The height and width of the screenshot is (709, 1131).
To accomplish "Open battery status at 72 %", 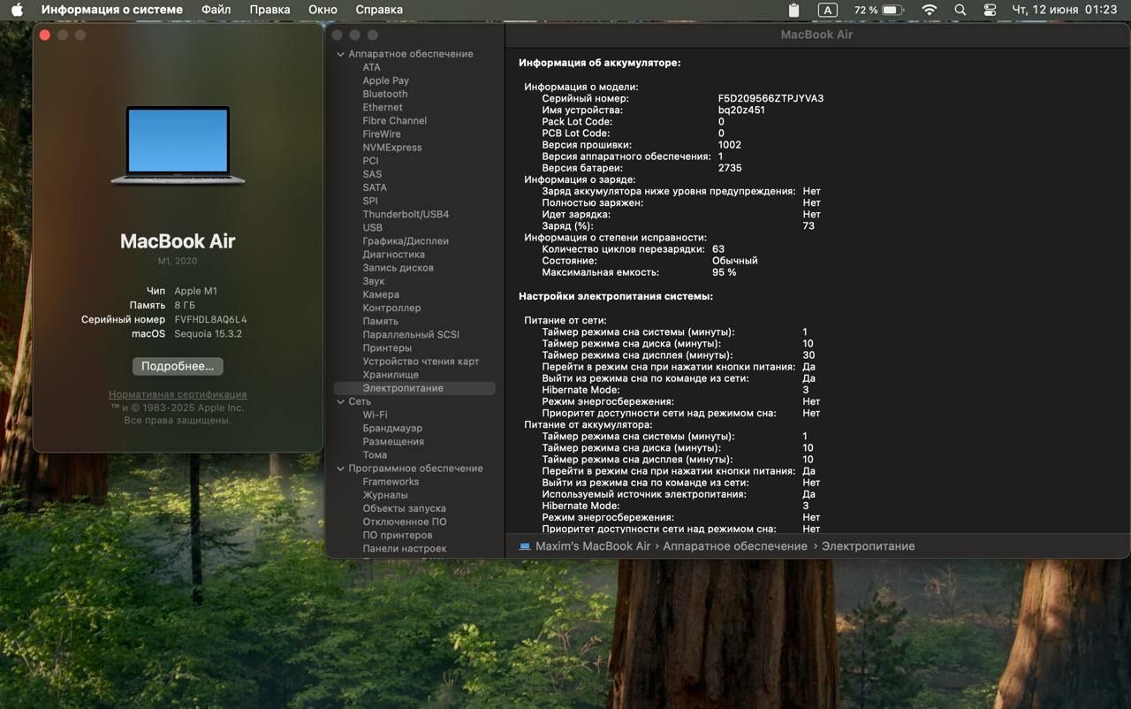I will coord(877,10).
